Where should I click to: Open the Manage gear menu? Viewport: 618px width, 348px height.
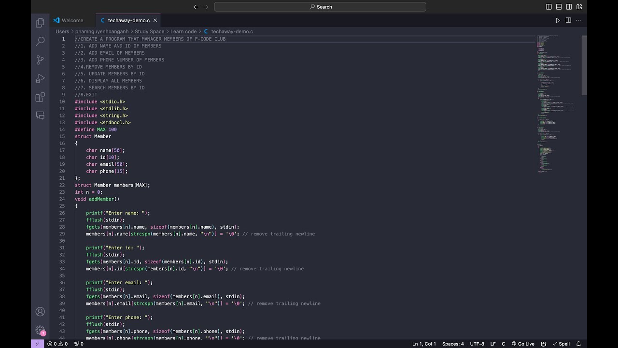point(40,330)
